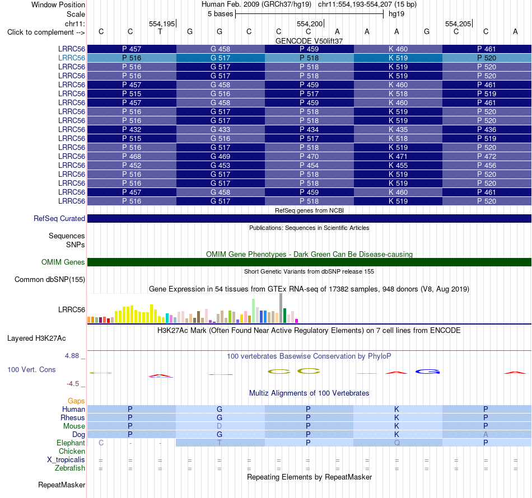This screenshot has width=532, height=498.
Task: Click the blue G in conservation logo
Action: 427,372
